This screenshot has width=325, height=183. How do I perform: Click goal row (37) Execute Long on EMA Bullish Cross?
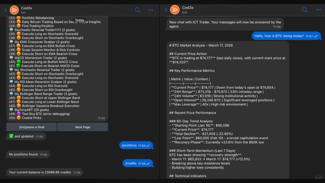click(x=42, y=46)
